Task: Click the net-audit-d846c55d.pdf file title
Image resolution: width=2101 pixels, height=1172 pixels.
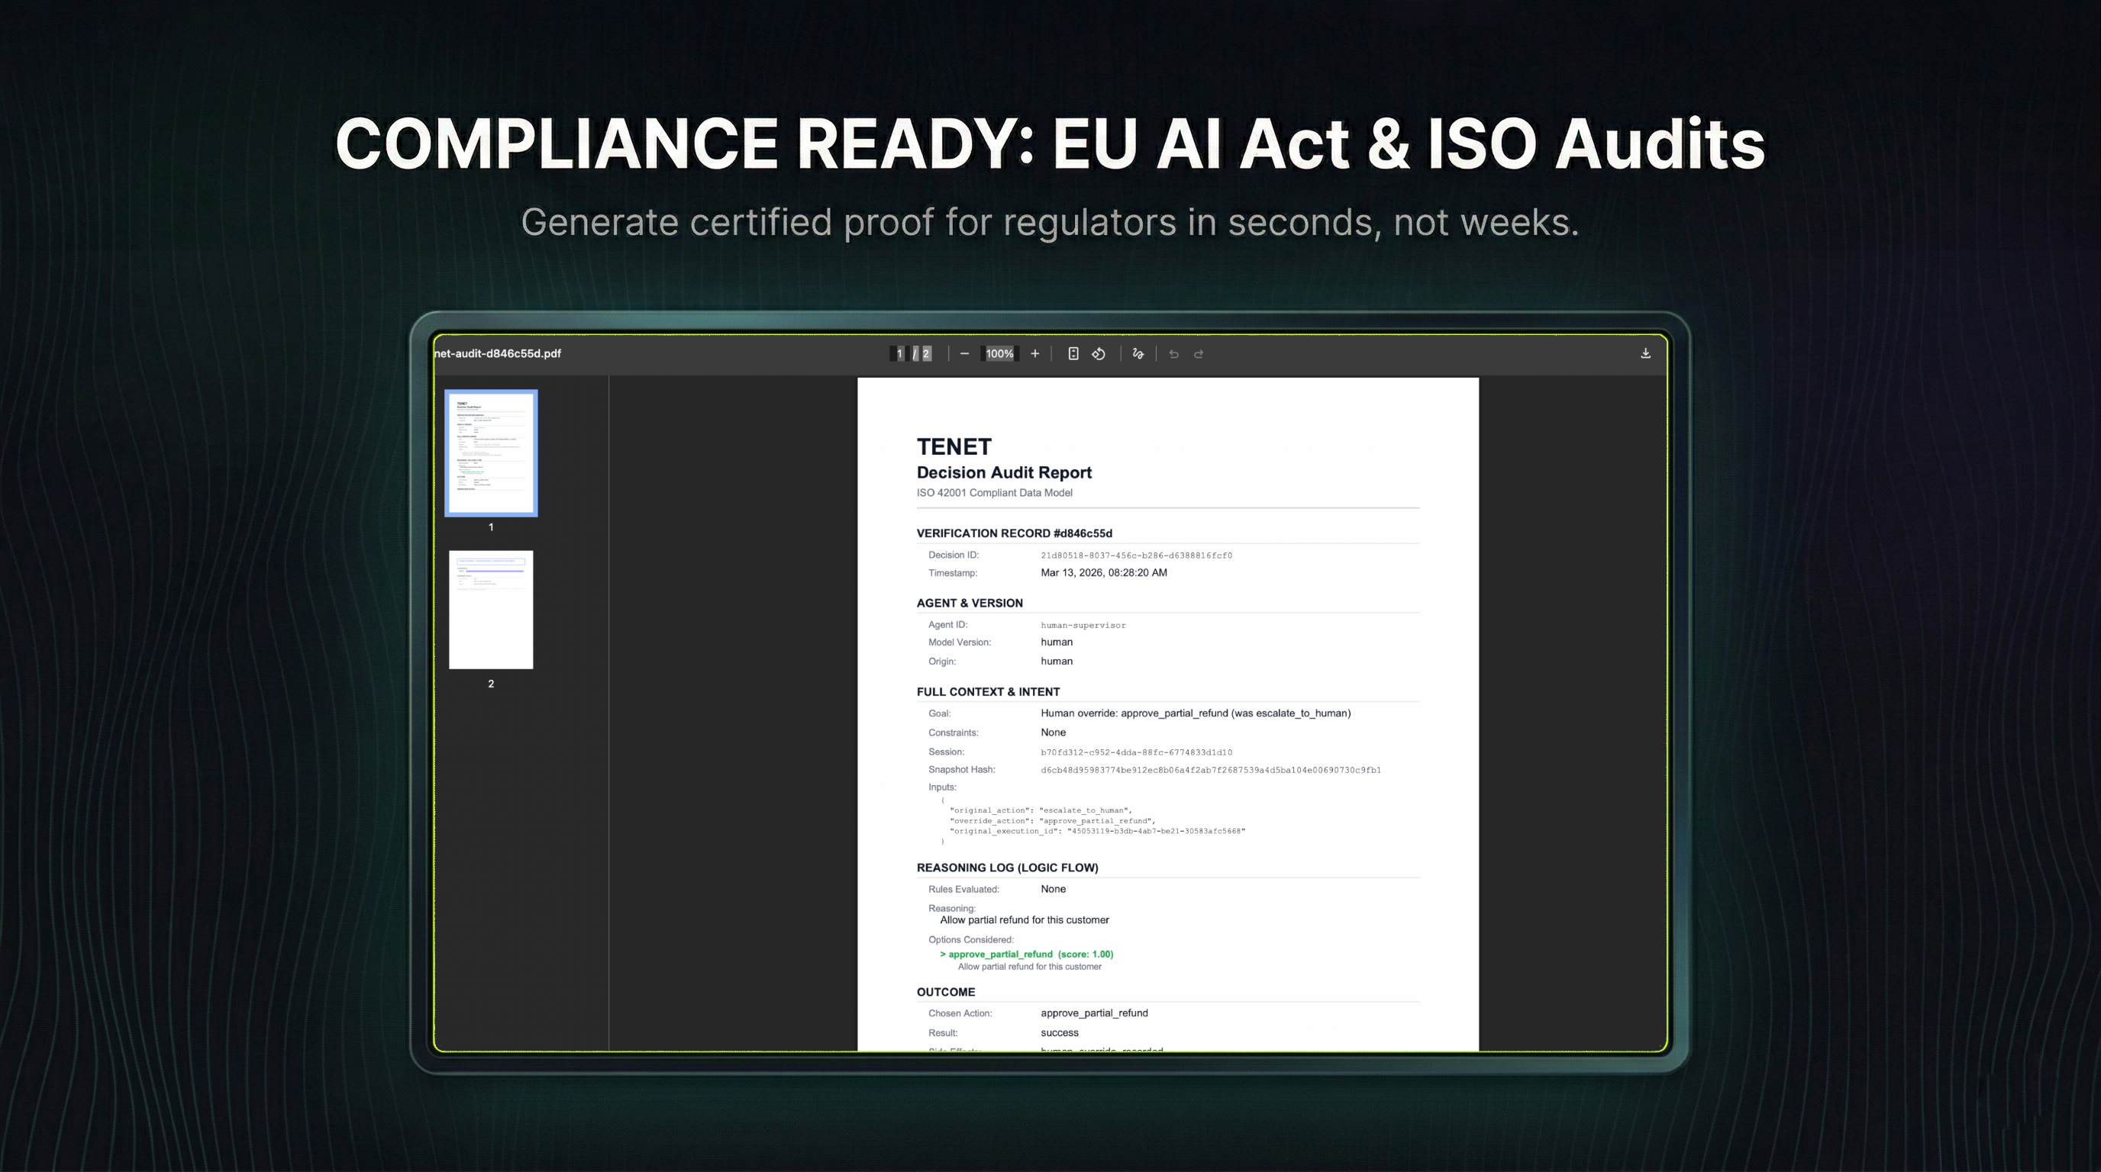Action: 498,354
